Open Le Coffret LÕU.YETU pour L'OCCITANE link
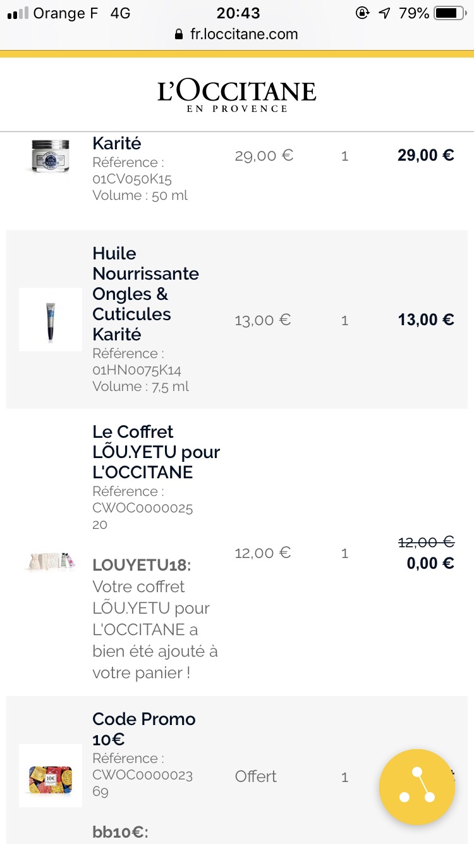 click(x=156, y=452)
